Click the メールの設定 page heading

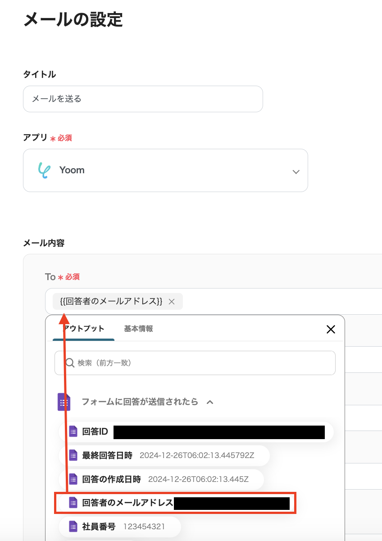73,20
